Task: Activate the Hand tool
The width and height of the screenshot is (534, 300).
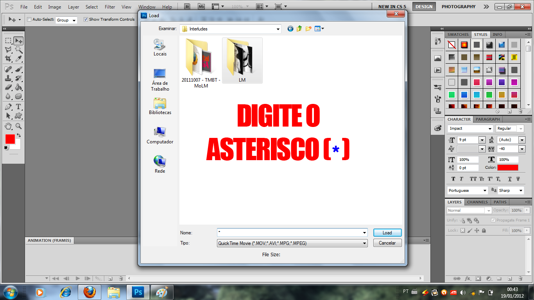Action: pos(8,126)
